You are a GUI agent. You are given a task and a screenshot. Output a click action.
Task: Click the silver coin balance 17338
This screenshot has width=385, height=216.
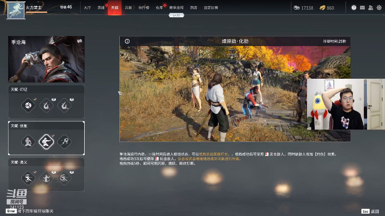(x=304, y=8)
